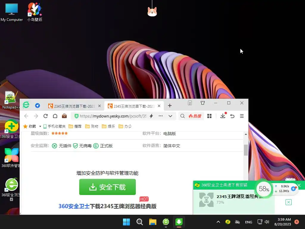This screenshot has width=305, height=229.
Task: Launch the 360软件管家 desktop icon
Action: [x=11, y=158]
